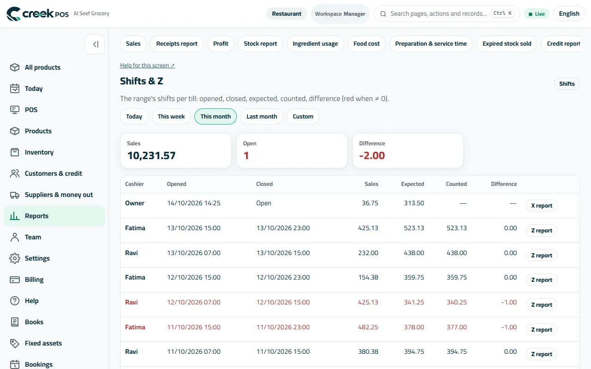Viewport: 591px width, 369px height.
Task: Click the Today calendar icon in sidebar
Action: point(15,89)
